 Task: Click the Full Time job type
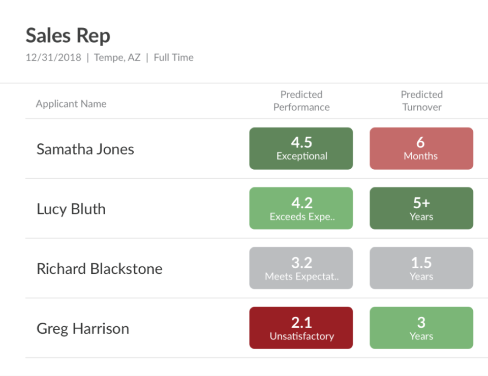173,57
